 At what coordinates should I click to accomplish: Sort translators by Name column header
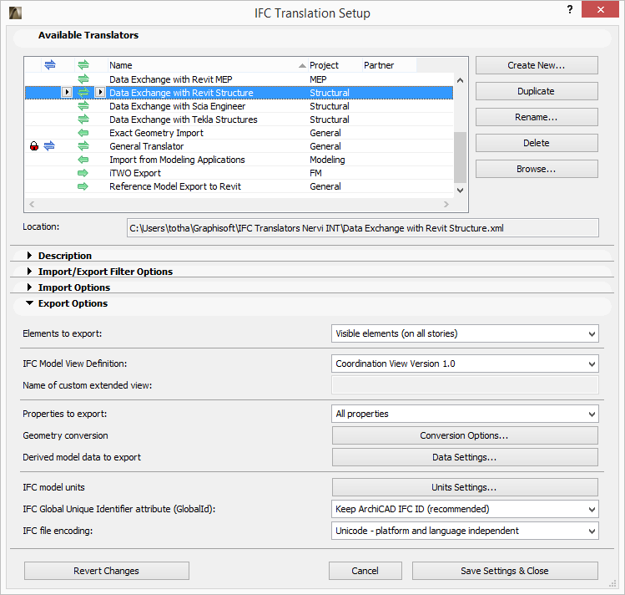[x=208, y=65]
